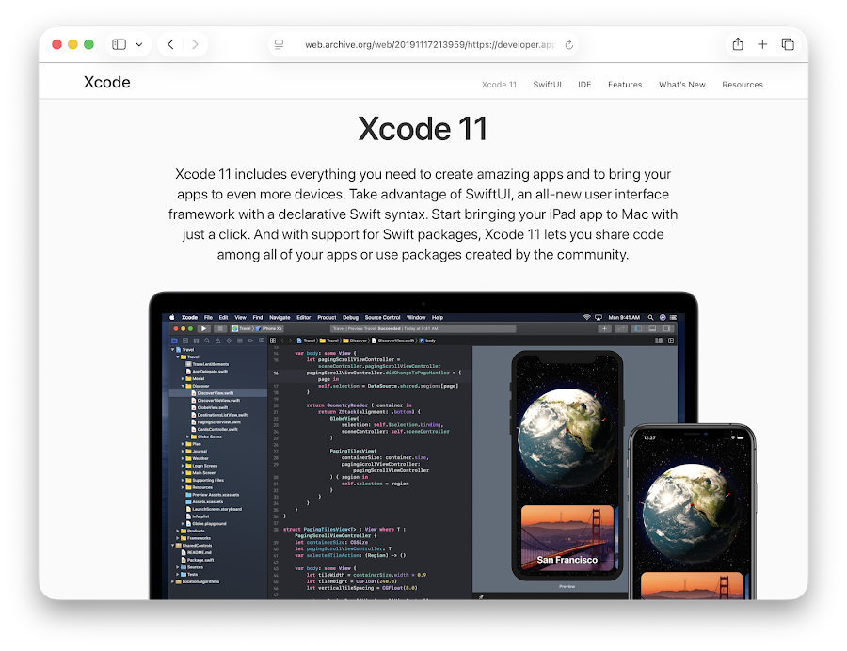This screenshot has height=651, width=847.
Task: Open the sidebar options dropdown chevron
Action: click(139, 44)
